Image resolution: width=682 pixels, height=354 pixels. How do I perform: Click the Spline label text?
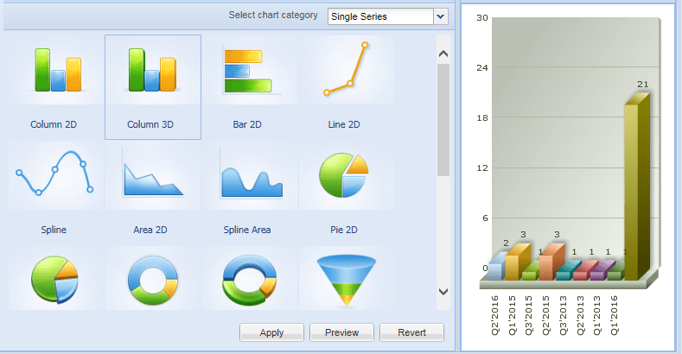(54, 230)
